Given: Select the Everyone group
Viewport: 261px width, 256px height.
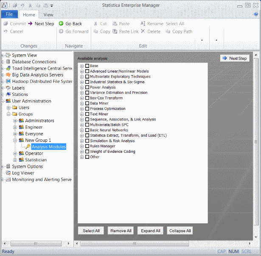Looking at the screenshot, I should [x=34, y=134].
